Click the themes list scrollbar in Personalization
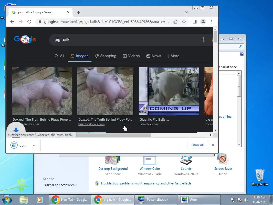 point(239,86)
